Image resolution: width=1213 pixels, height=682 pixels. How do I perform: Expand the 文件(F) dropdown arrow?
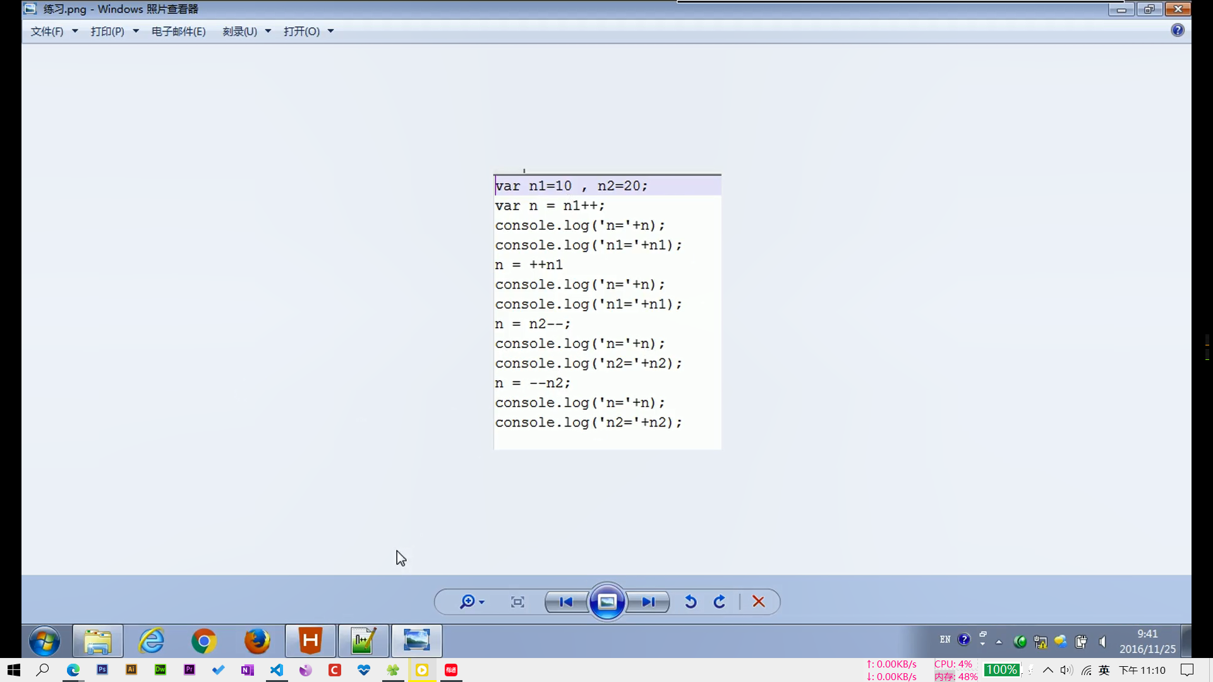click(x=75, y=31)
